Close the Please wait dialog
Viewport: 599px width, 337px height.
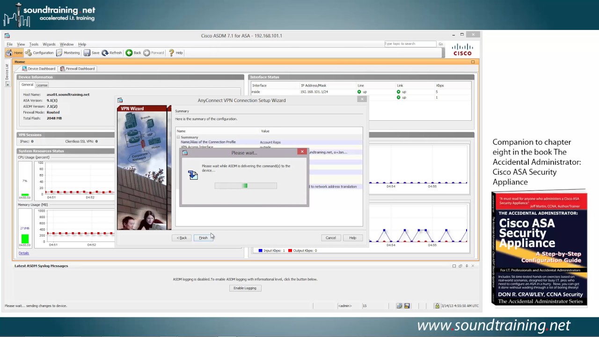point(302,152)
